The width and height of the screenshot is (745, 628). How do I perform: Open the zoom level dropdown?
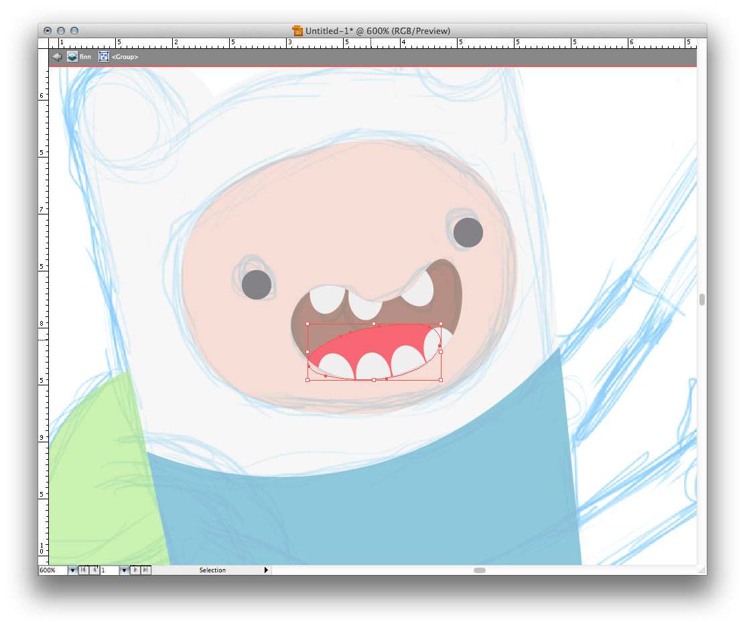pyautogui.click(x=72, y=570)
